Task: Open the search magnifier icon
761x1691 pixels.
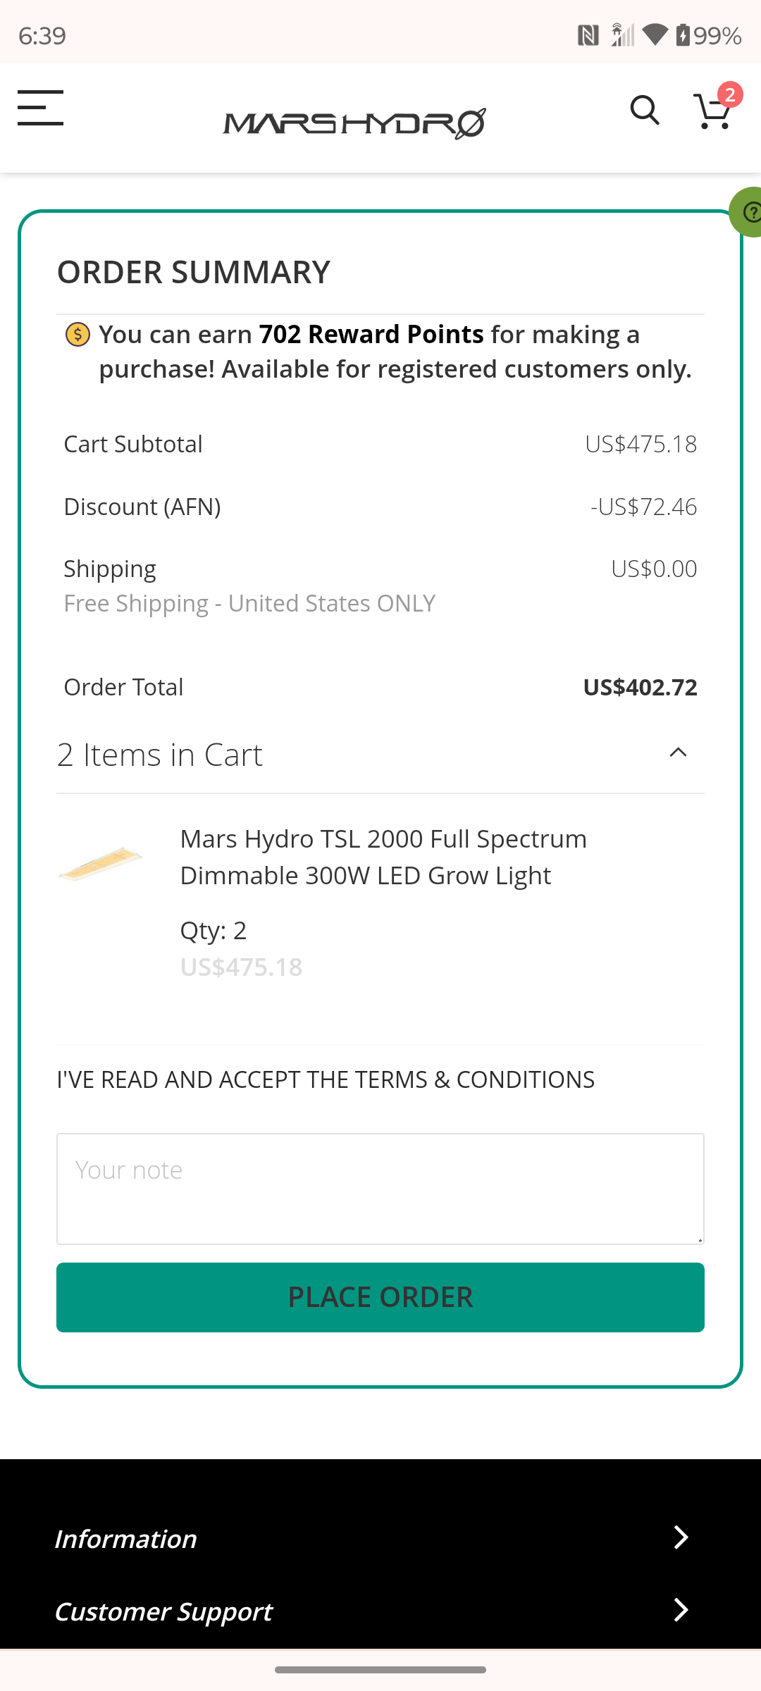Action: [x=644, y=110]
